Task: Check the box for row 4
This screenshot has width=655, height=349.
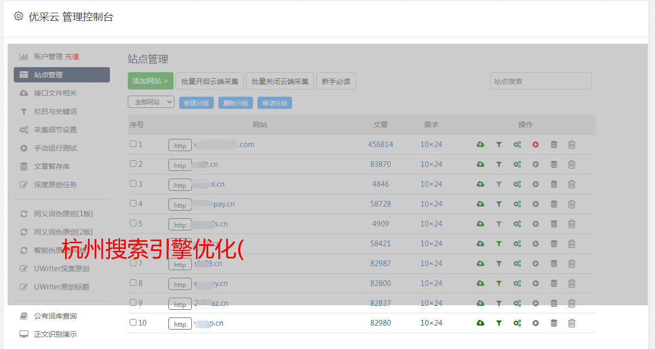Action: click(x=133, y=203)
